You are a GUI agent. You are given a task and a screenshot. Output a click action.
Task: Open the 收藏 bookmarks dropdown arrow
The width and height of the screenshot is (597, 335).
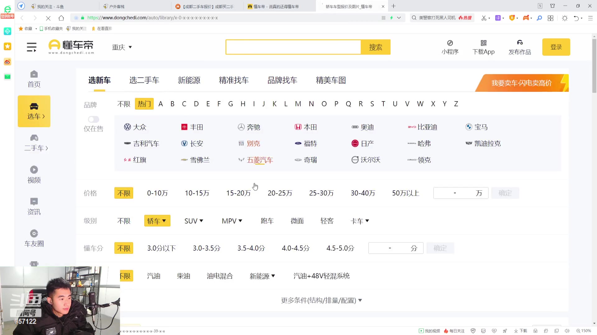pyautogui.click(x=36, y=29)
